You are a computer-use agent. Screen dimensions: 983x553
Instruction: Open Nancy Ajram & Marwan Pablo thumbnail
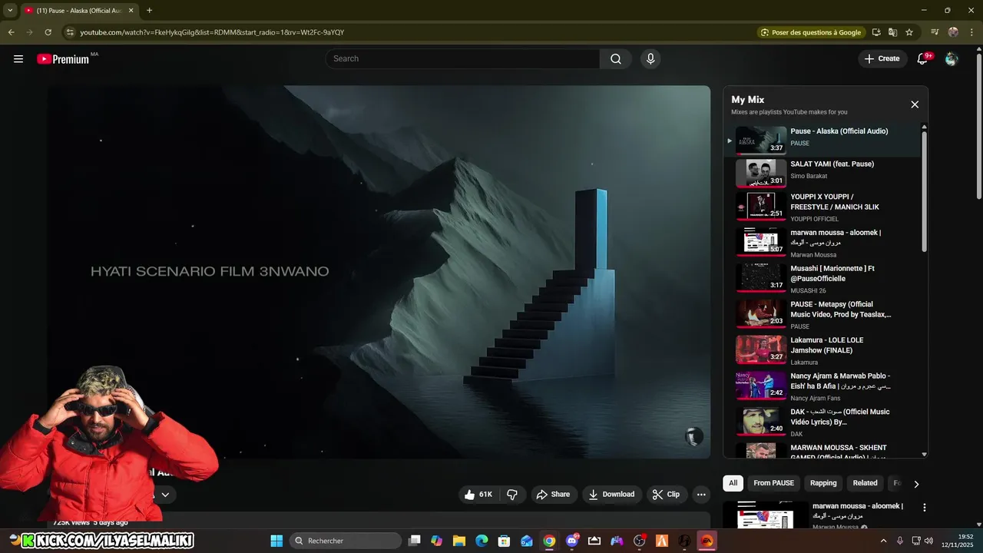pyautogui.click(x=761, y=386)
